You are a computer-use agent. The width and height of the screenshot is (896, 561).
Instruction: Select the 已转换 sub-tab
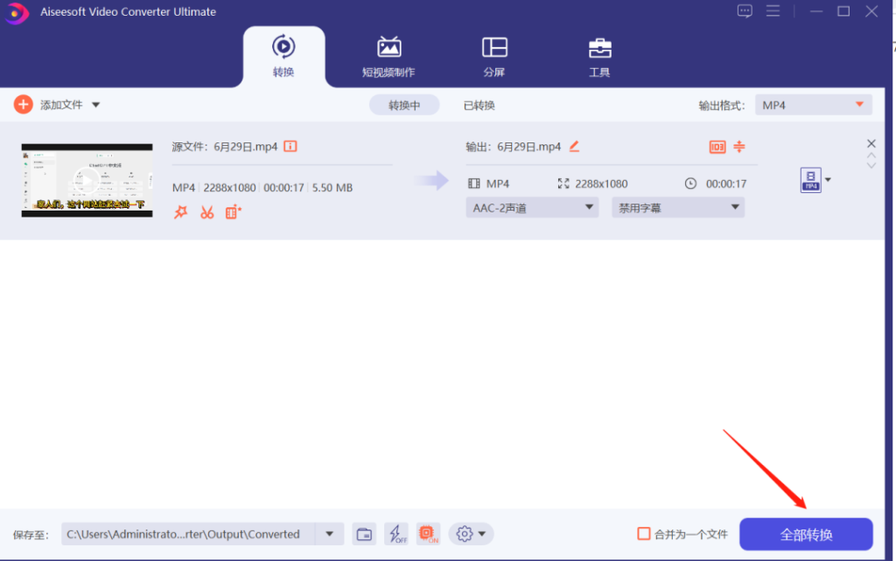(x=479, y=105)
